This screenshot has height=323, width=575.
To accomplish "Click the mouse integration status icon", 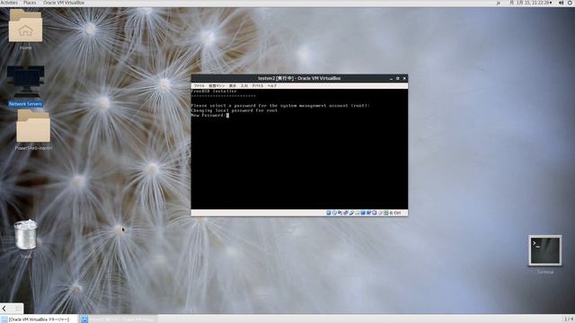I will tap(380, 213).
